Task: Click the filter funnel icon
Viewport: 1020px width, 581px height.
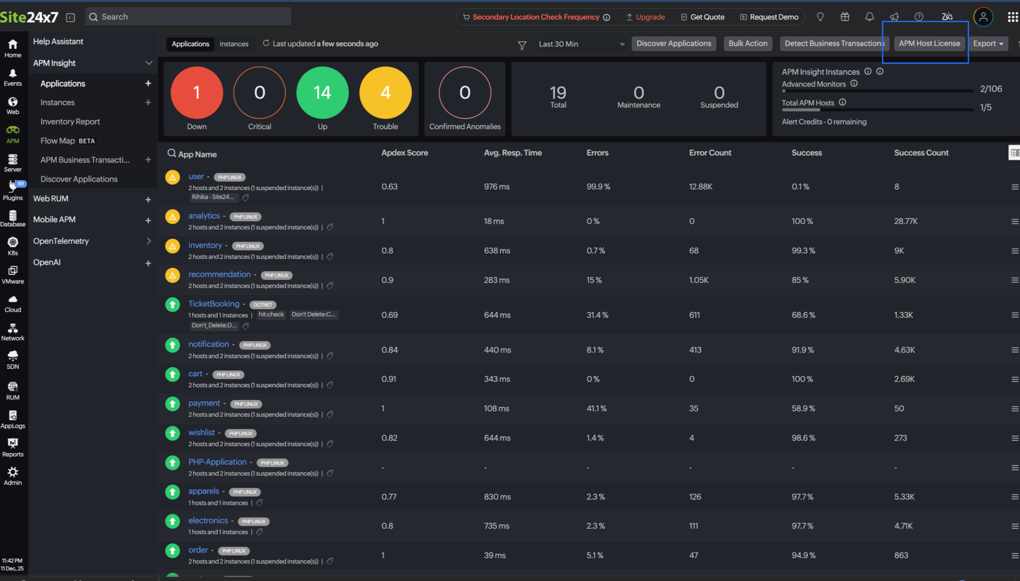Action: point(522,45)
